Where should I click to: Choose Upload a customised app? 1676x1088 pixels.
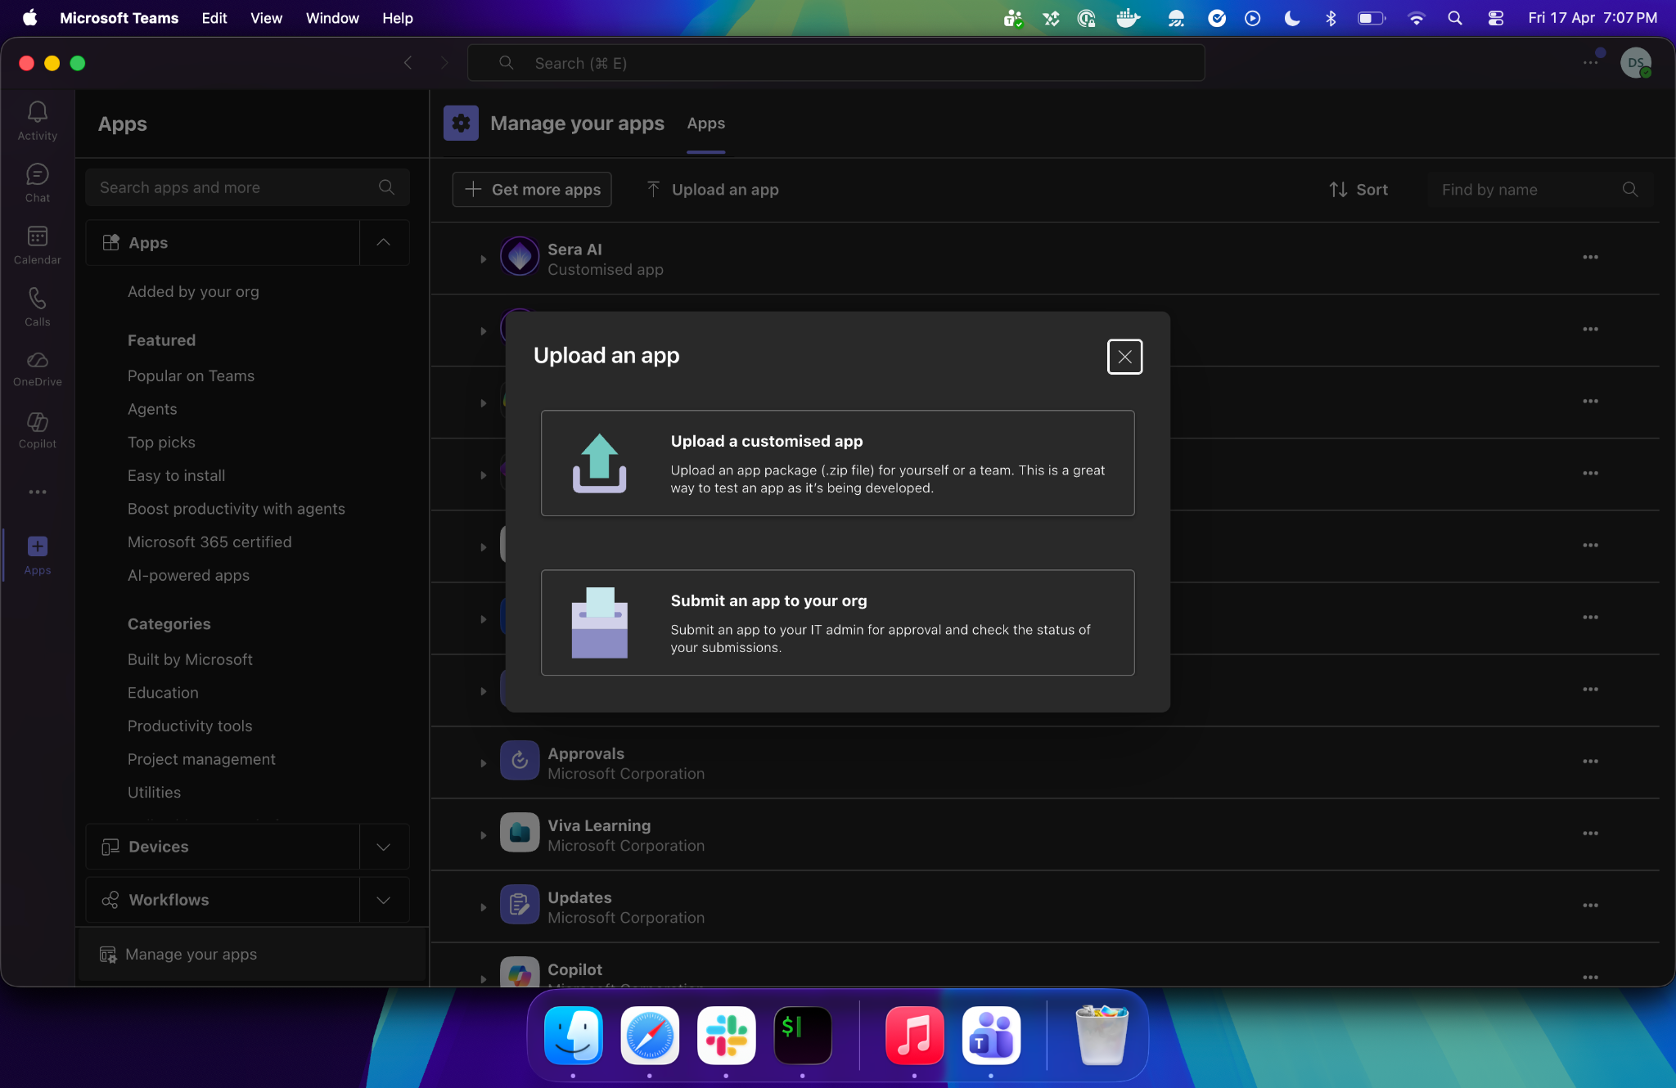click(837, 463)
